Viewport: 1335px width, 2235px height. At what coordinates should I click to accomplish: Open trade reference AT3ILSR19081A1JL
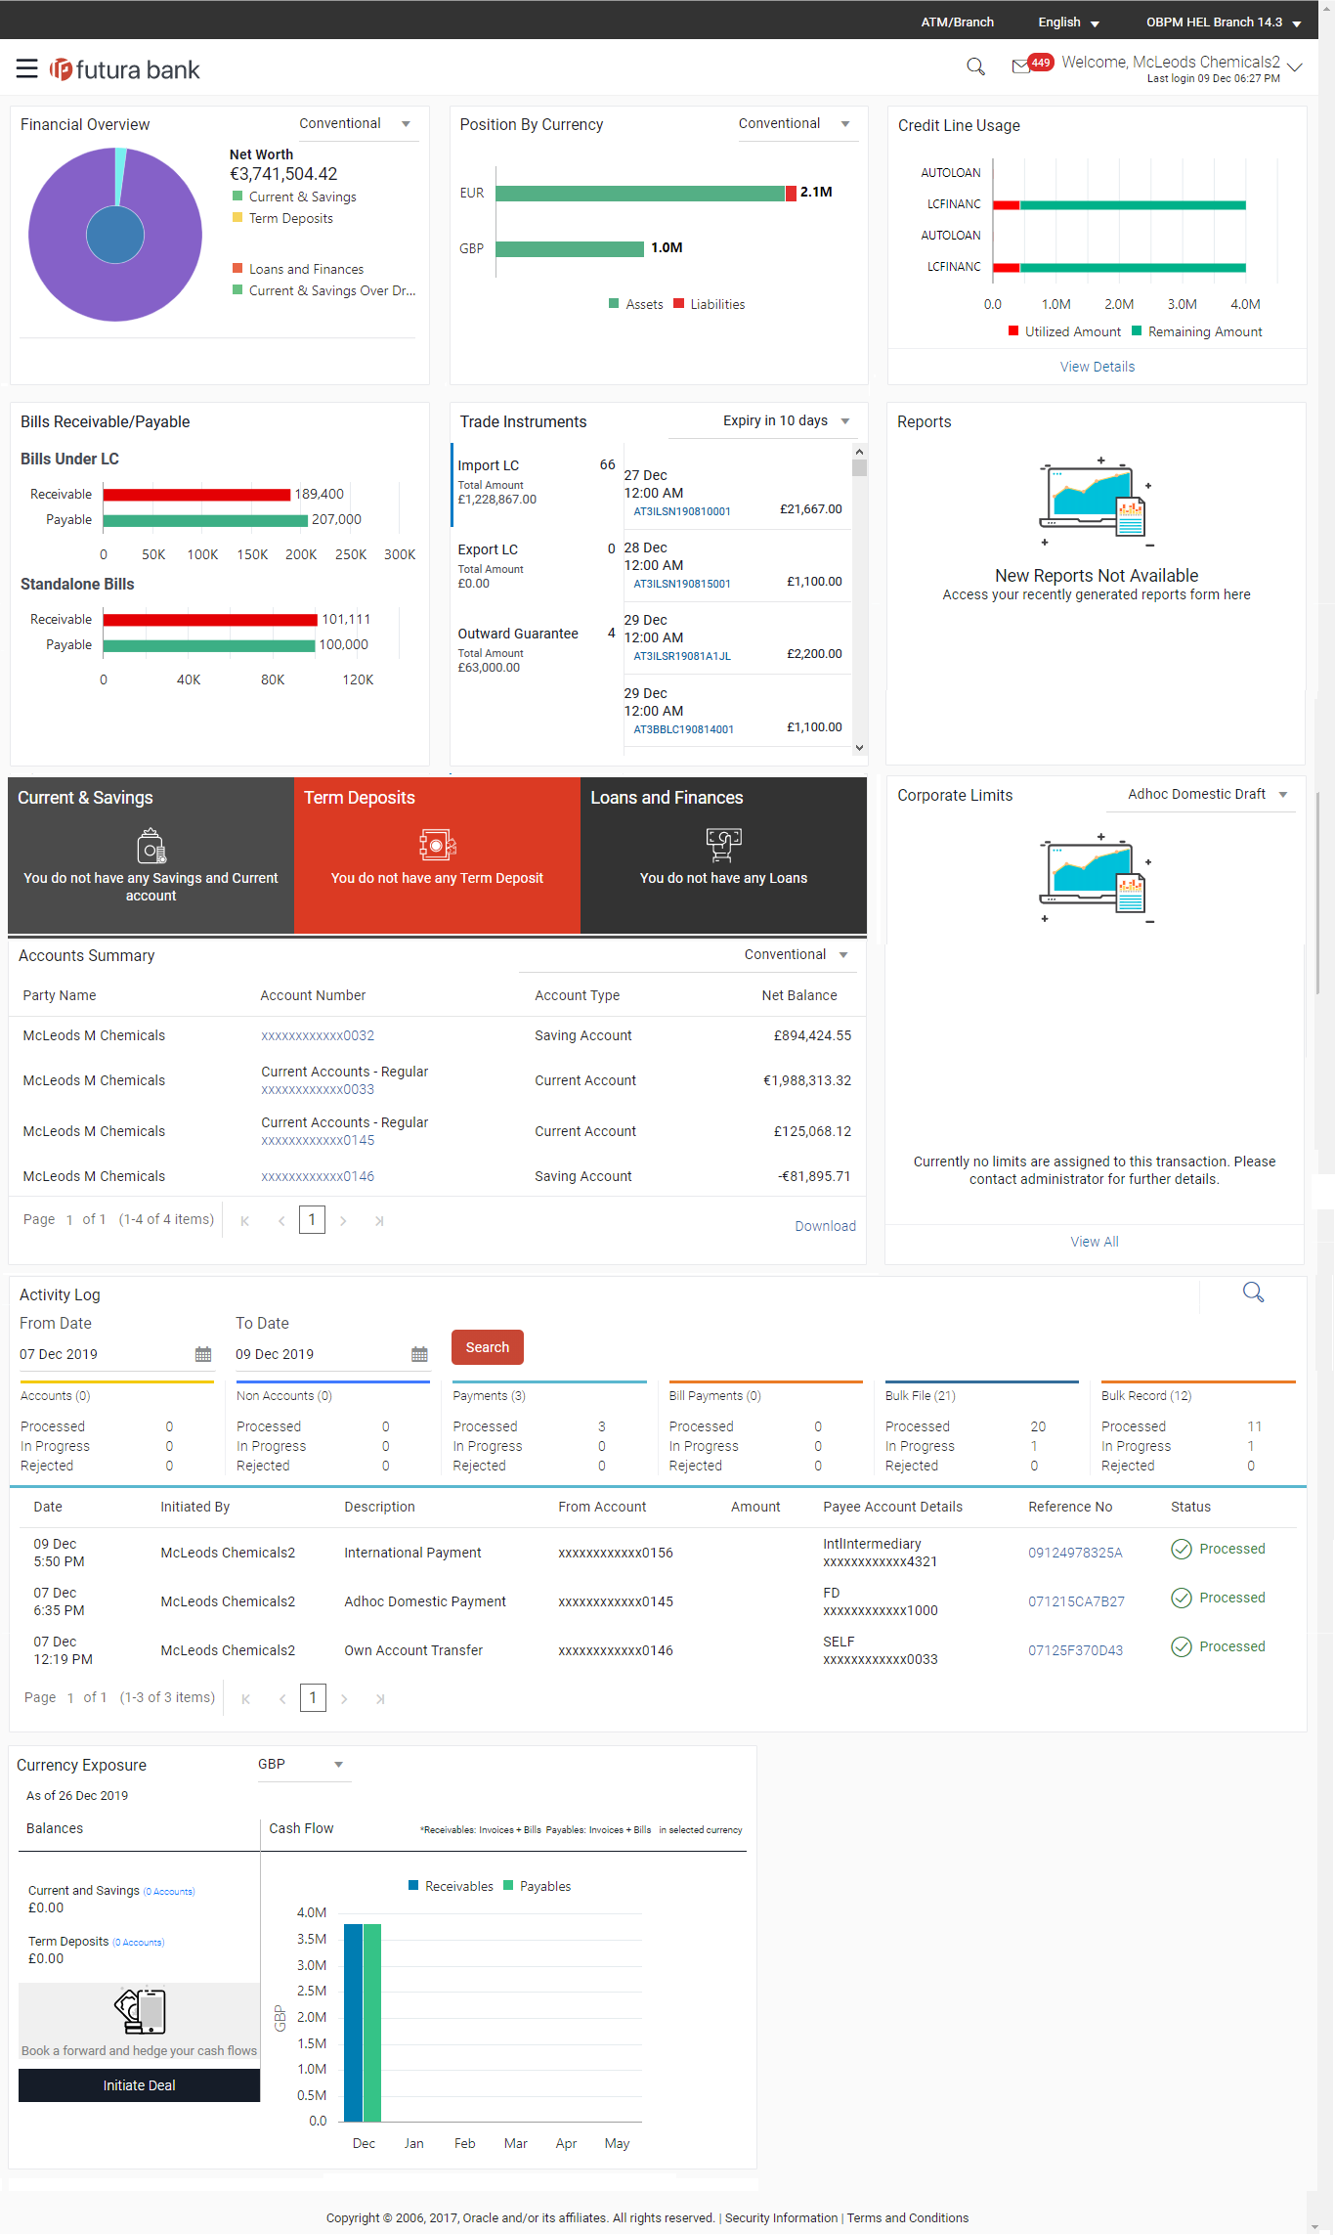(x=681, y=656)
